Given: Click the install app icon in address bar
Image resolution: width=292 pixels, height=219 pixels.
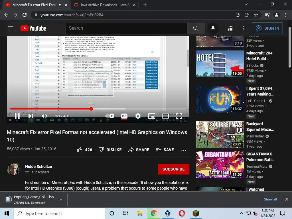Looking at the screenshot, I should pos(238,15).
